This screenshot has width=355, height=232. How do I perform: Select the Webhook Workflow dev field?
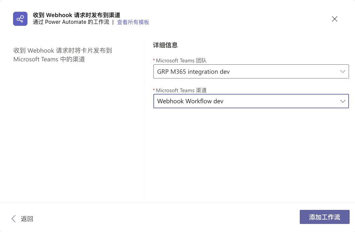(x=251, y=101)
